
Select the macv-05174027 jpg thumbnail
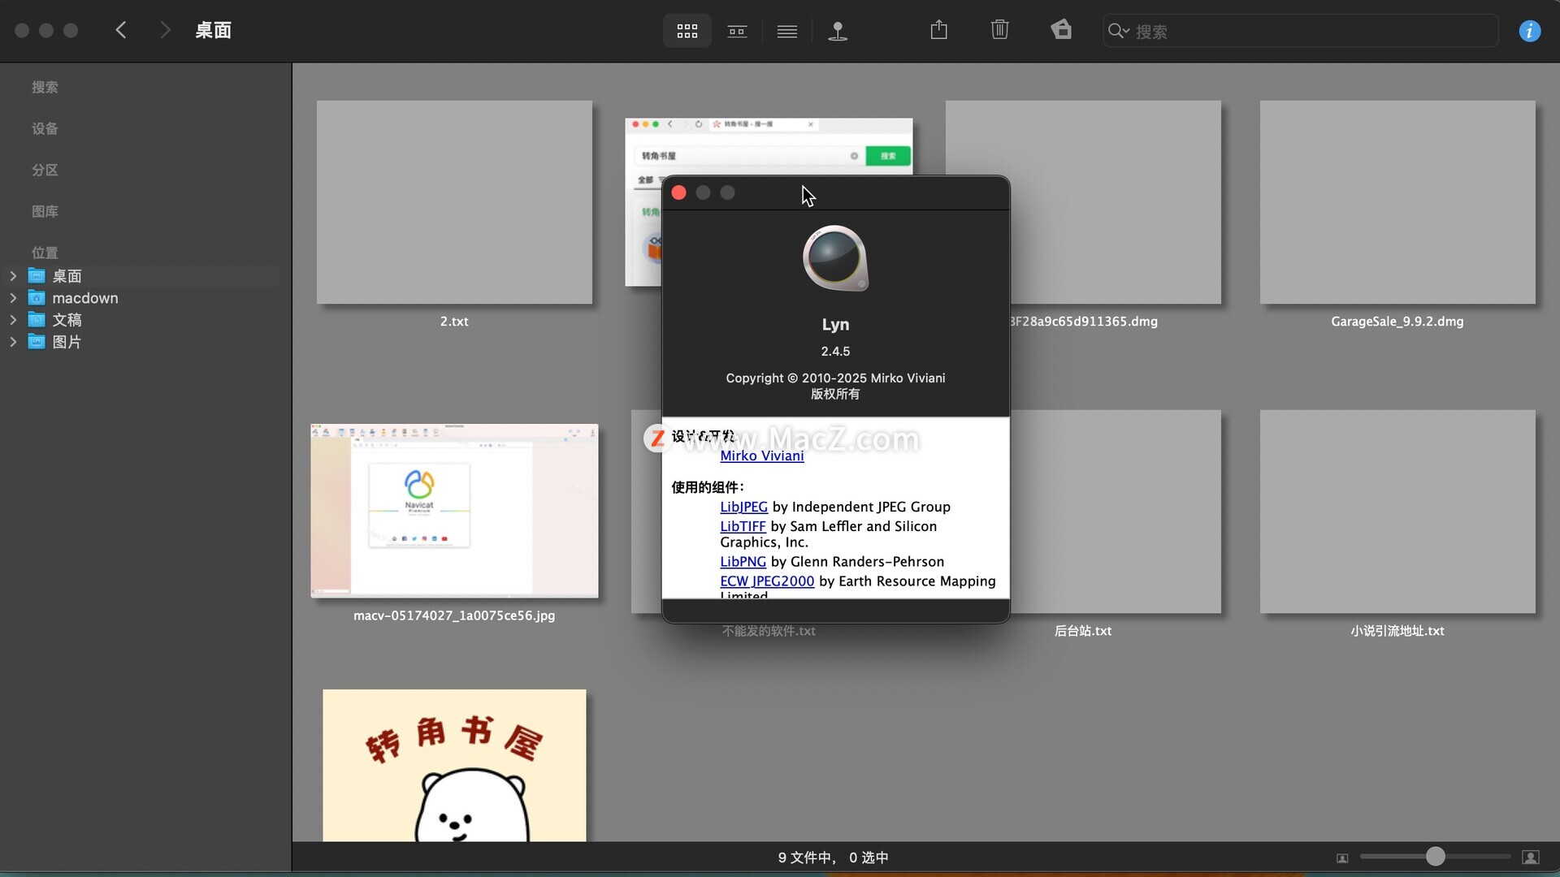point(454,511)
